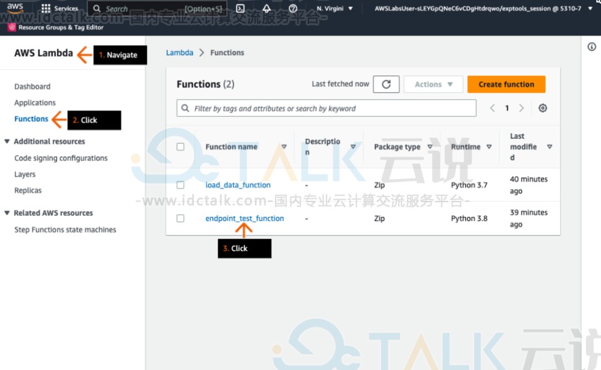The image size is (601, 370).
Task: Collapse Related AWS resources section
Action: point(7,213)
